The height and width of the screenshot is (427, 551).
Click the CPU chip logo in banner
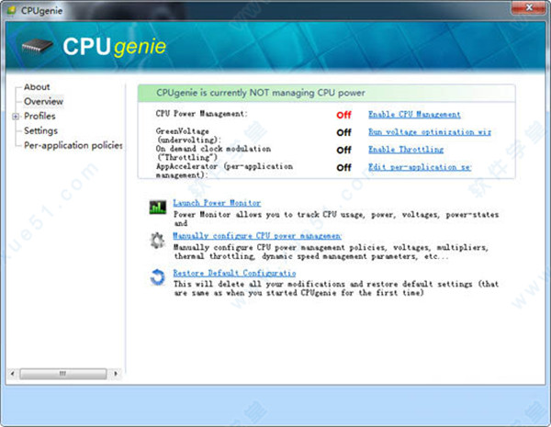[38, 46]
